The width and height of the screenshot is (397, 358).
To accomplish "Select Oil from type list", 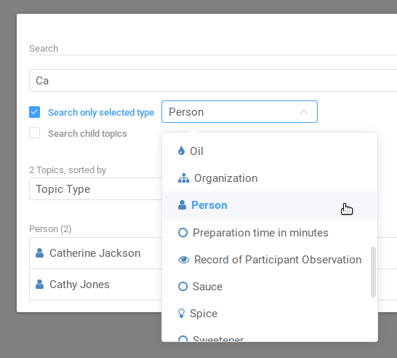I will point(270,151).
